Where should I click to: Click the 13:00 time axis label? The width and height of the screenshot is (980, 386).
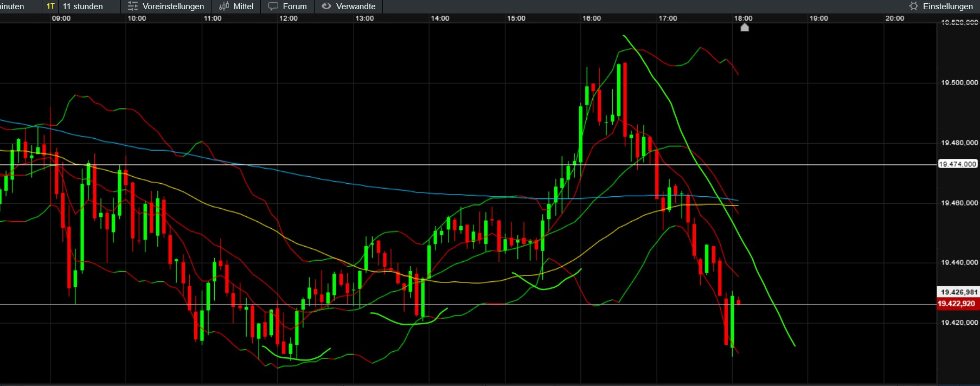[x=364, y=18]
